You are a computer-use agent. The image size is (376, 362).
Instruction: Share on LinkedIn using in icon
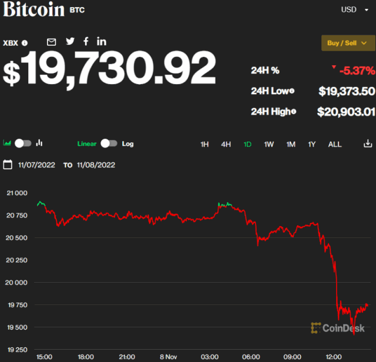102,41
